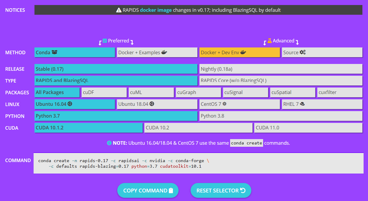Select the cuSpatial package
368x201 pixels.
pos(293,93)
